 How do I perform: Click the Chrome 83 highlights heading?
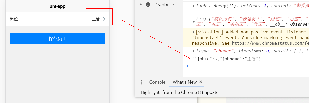click(180, 92)
